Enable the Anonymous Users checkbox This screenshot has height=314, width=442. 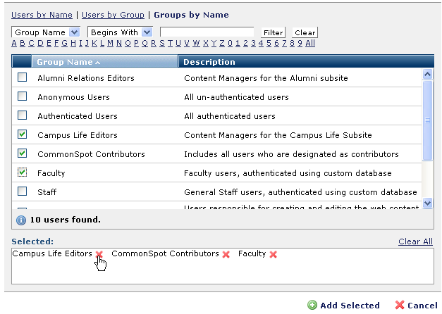pyautogui.click(x=23, y=96)
